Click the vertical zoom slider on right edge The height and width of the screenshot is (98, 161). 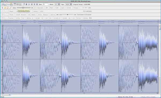(160, 29)
